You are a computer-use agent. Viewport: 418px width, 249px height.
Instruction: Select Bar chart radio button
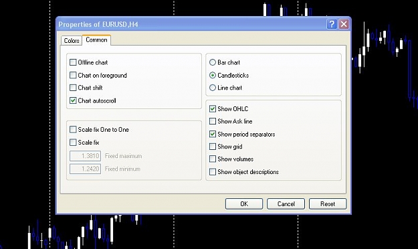point(213,62)
